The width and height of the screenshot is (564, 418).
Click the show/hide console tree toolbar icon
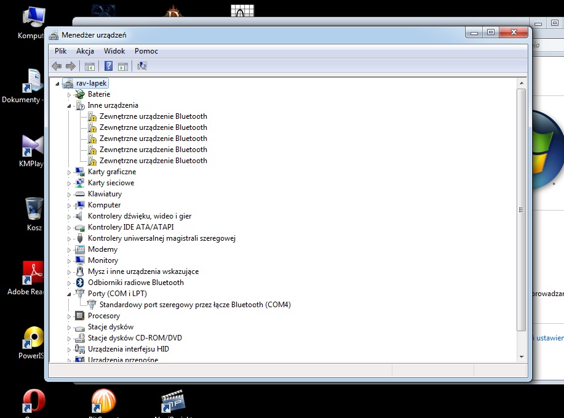pos(90,66)
